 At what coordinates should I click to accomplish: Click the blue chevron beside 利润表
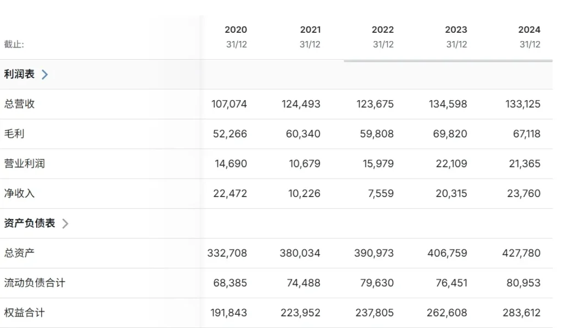coord(44,74)
